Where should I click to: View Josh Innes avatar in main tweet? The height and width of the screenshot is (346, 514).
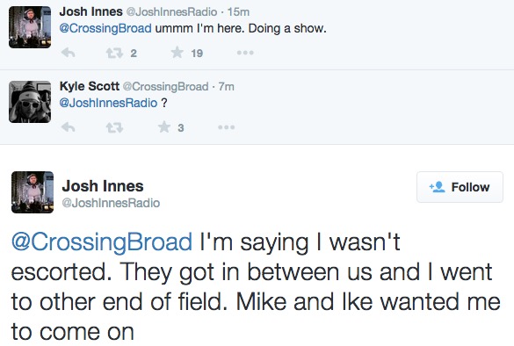click(x=33, y=192)
